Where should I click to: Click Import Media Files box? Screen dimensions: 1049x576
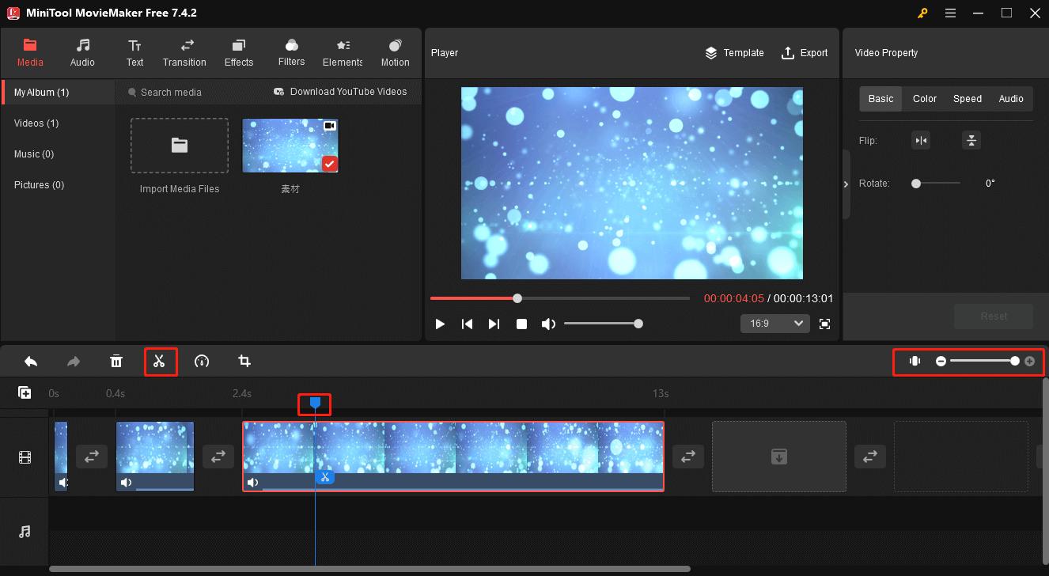(x=180, y=146)
